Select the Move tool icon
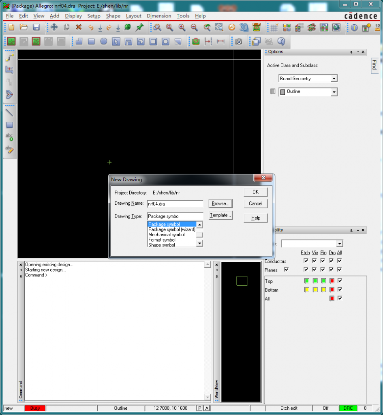This screenshot has height=415, width=383. (x=54, y=28)
